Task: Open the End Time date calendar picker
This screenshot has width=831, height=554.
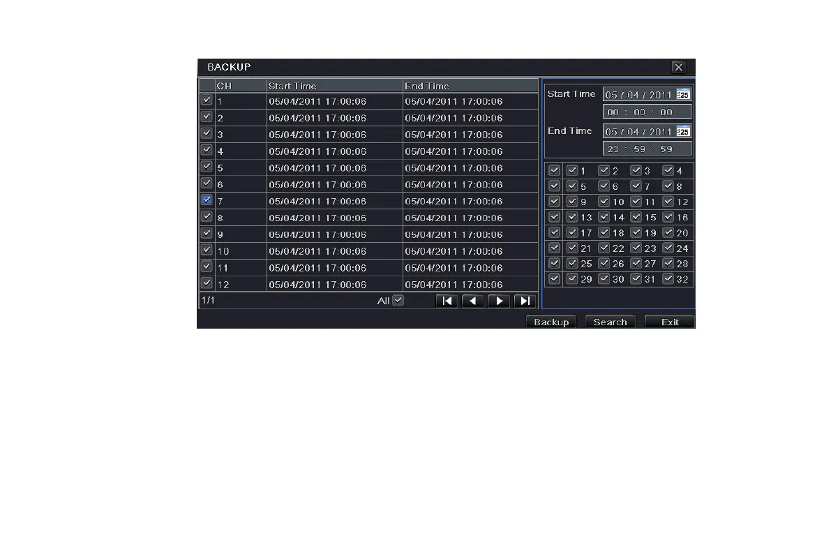Action: 683,131
